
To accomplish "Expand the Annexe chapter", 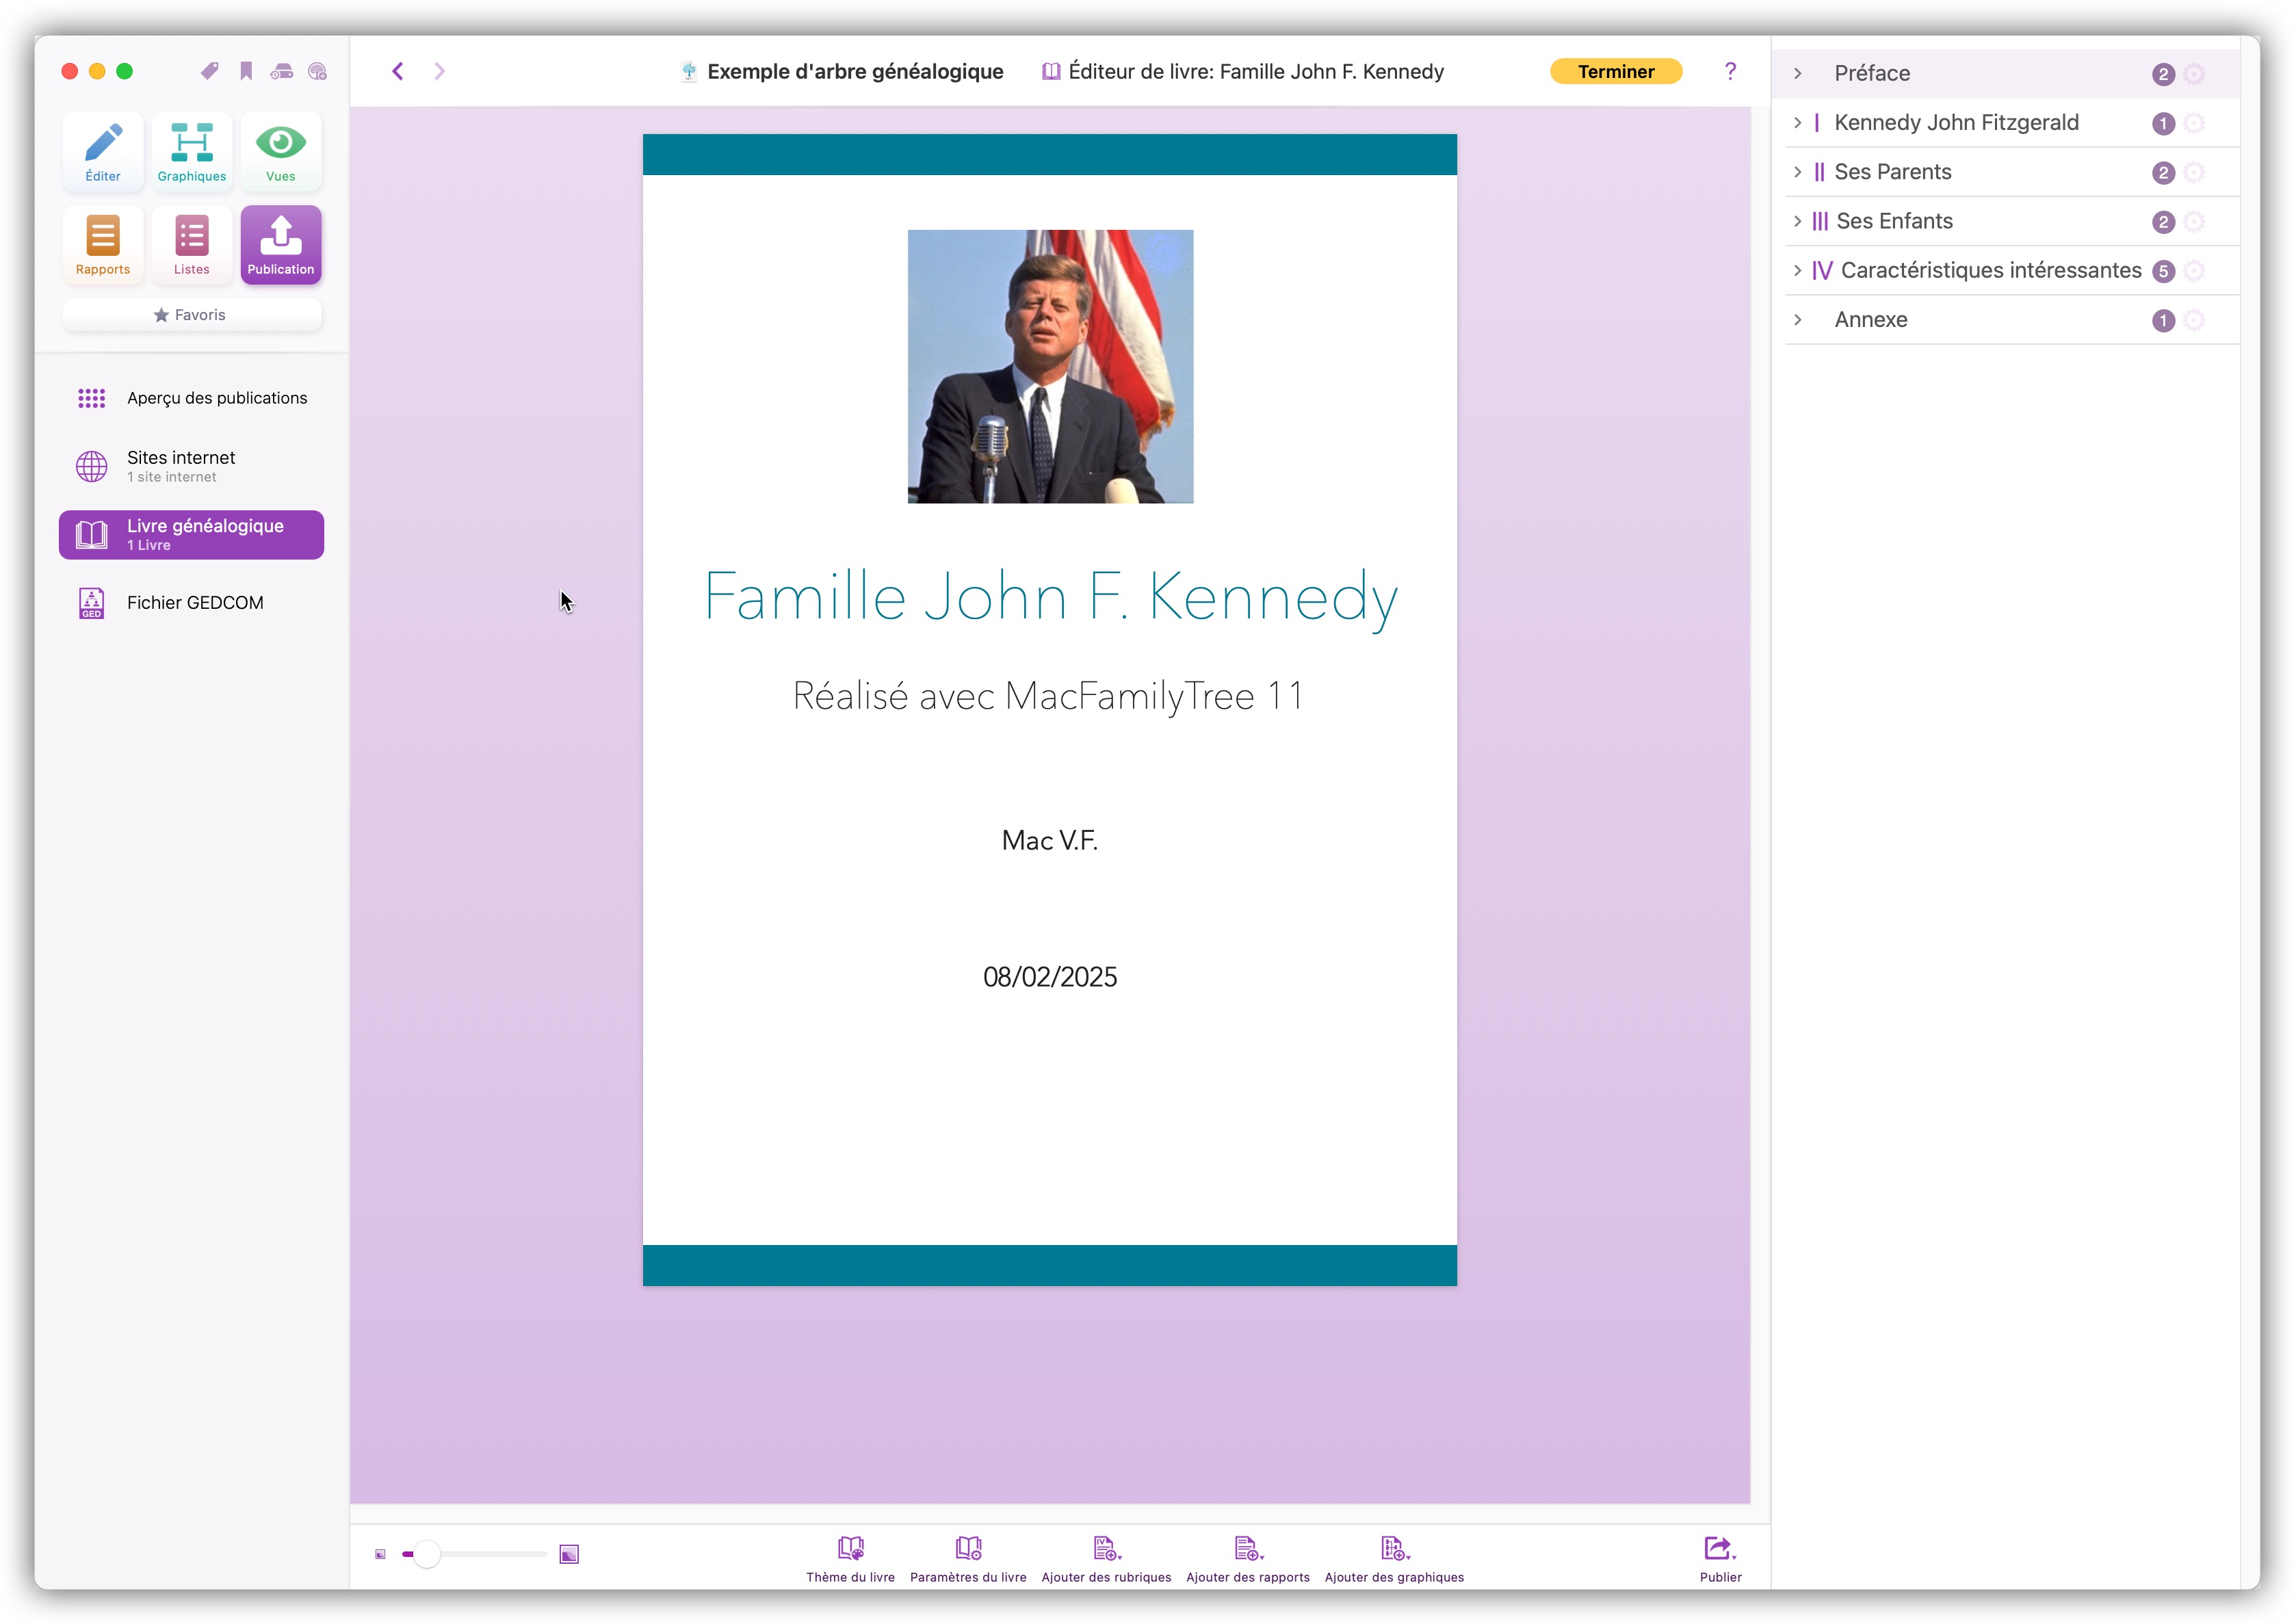I will 1798,319.
